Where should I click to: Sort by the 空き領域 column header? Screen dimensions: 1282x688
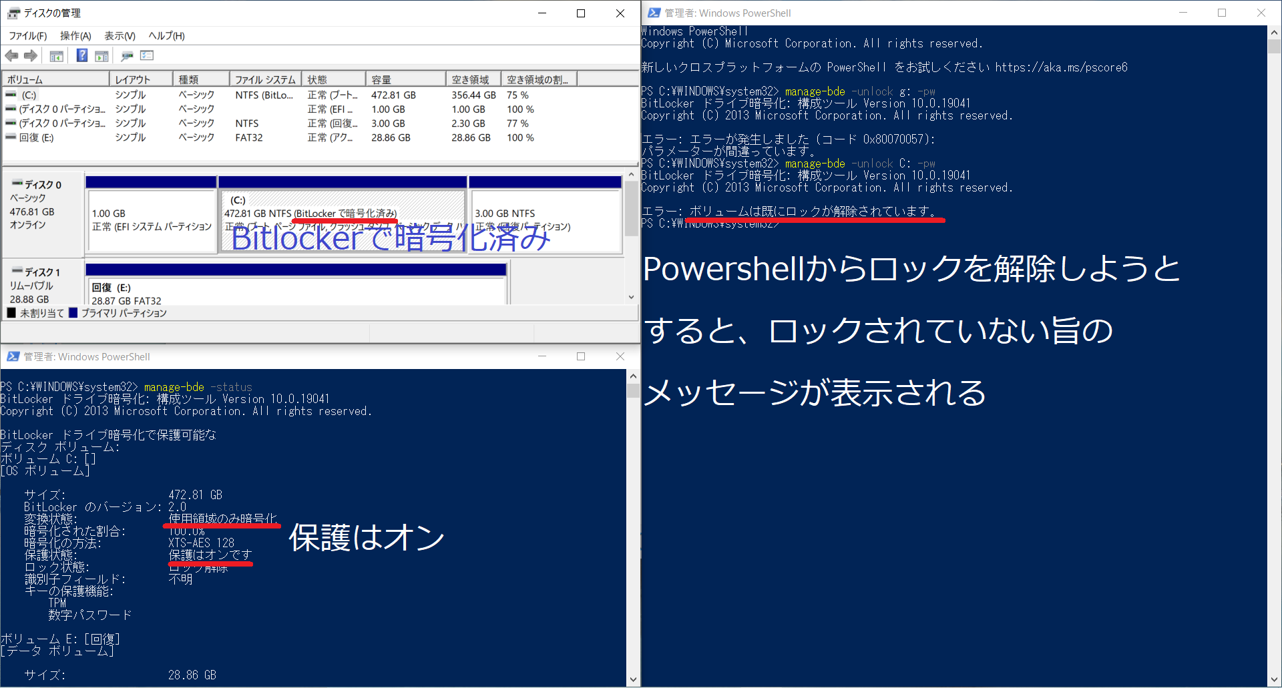click(x=474, y=79)
